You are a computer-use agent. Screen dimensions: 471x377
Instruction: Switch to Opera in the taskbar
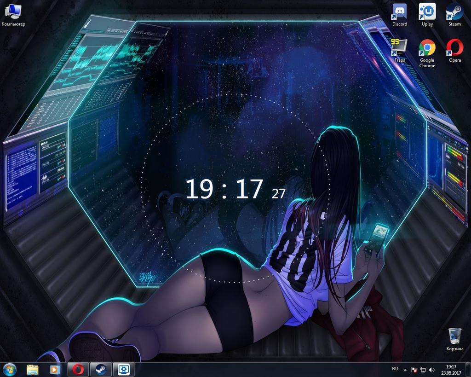(78, 370)
